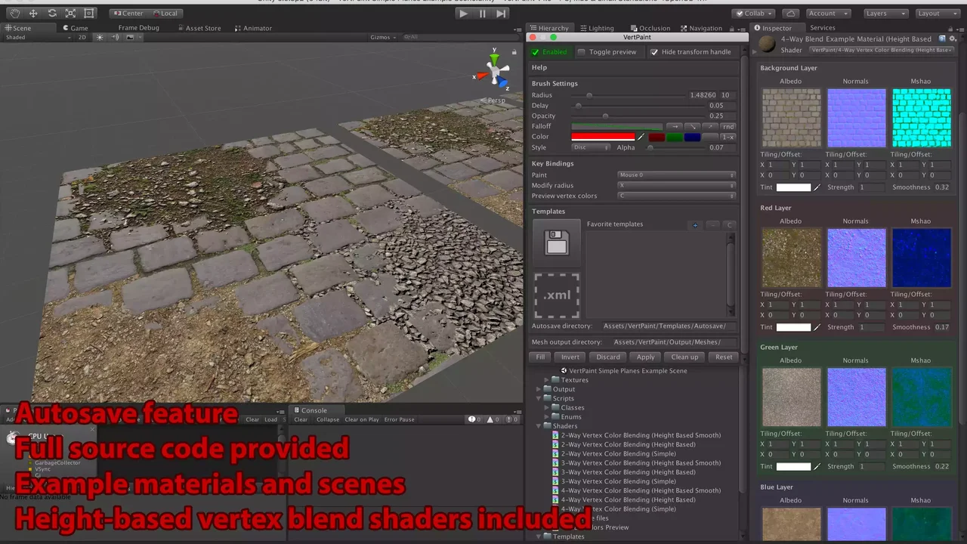
Task: Pause the editor playback
Action: 483,14
